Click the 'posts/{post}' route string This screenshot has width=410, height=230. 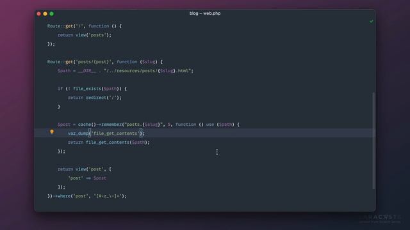point(94,62)
